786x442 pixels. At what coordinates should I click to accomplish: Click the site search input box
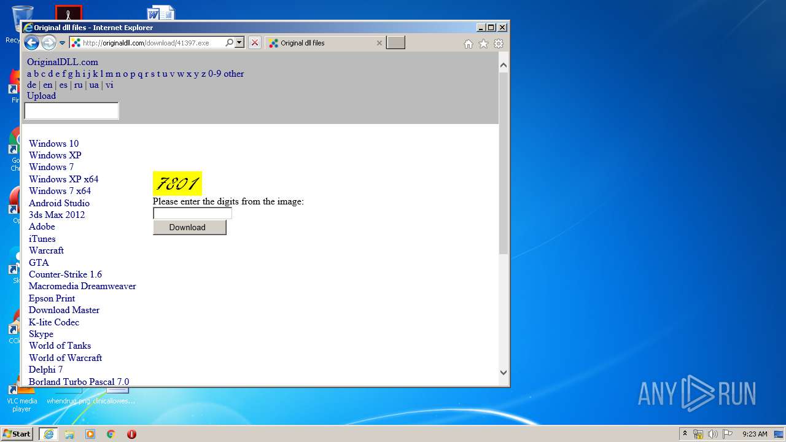71,111
